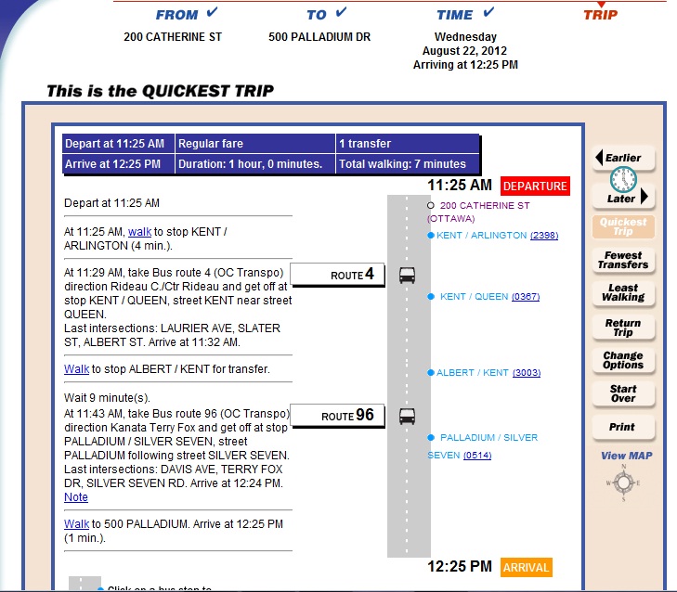Plan the Return Trip
Screen dimensions: 677x592
[623, 328]
